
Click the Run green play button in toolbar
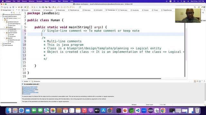tap(43, 7)
